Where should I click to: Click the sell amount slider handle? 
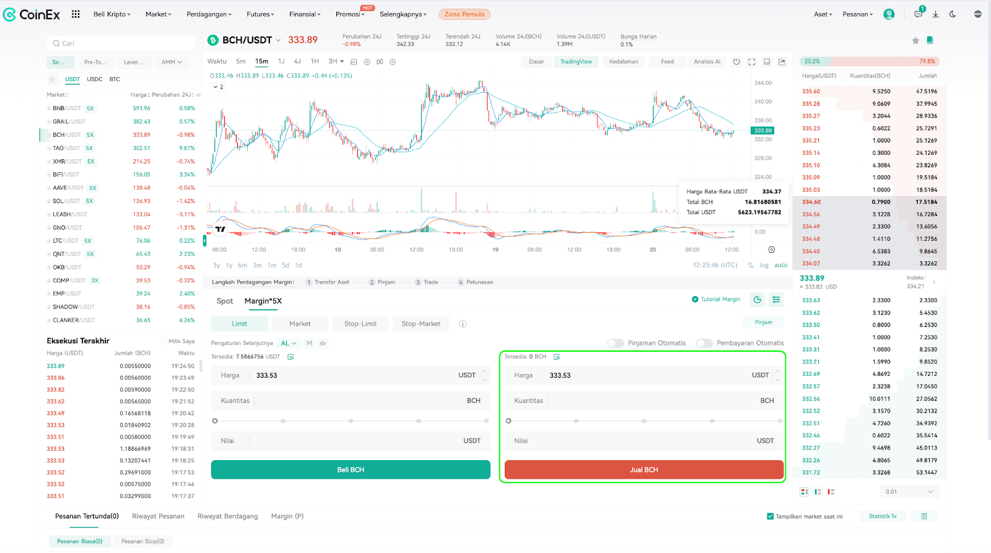[x=509, y=421]
